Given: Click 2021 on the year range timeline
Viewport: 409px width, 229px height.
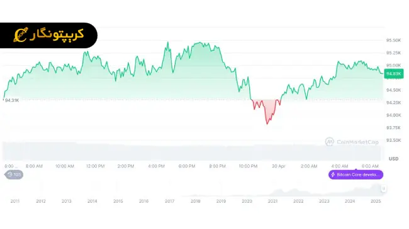Looking at the screenshot, I should [272, 201].
